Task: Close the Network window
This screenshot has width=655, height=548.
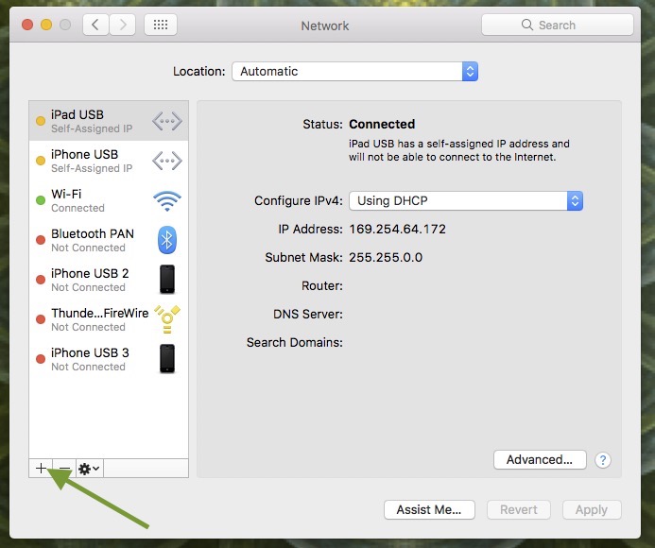Action: pyautogui.click(x=27, y=25)
